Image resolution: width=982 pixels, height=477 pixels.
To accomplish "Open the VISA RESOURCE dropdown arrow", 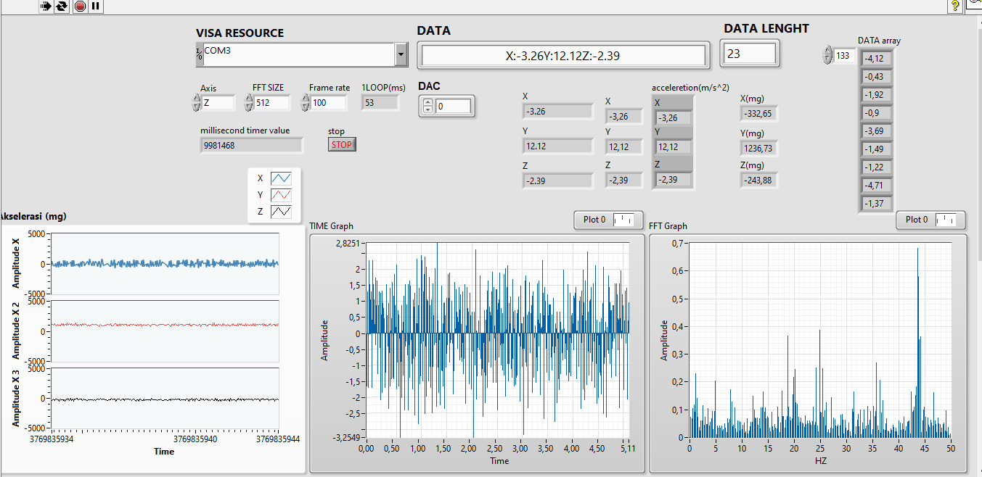I will [401, 54].
